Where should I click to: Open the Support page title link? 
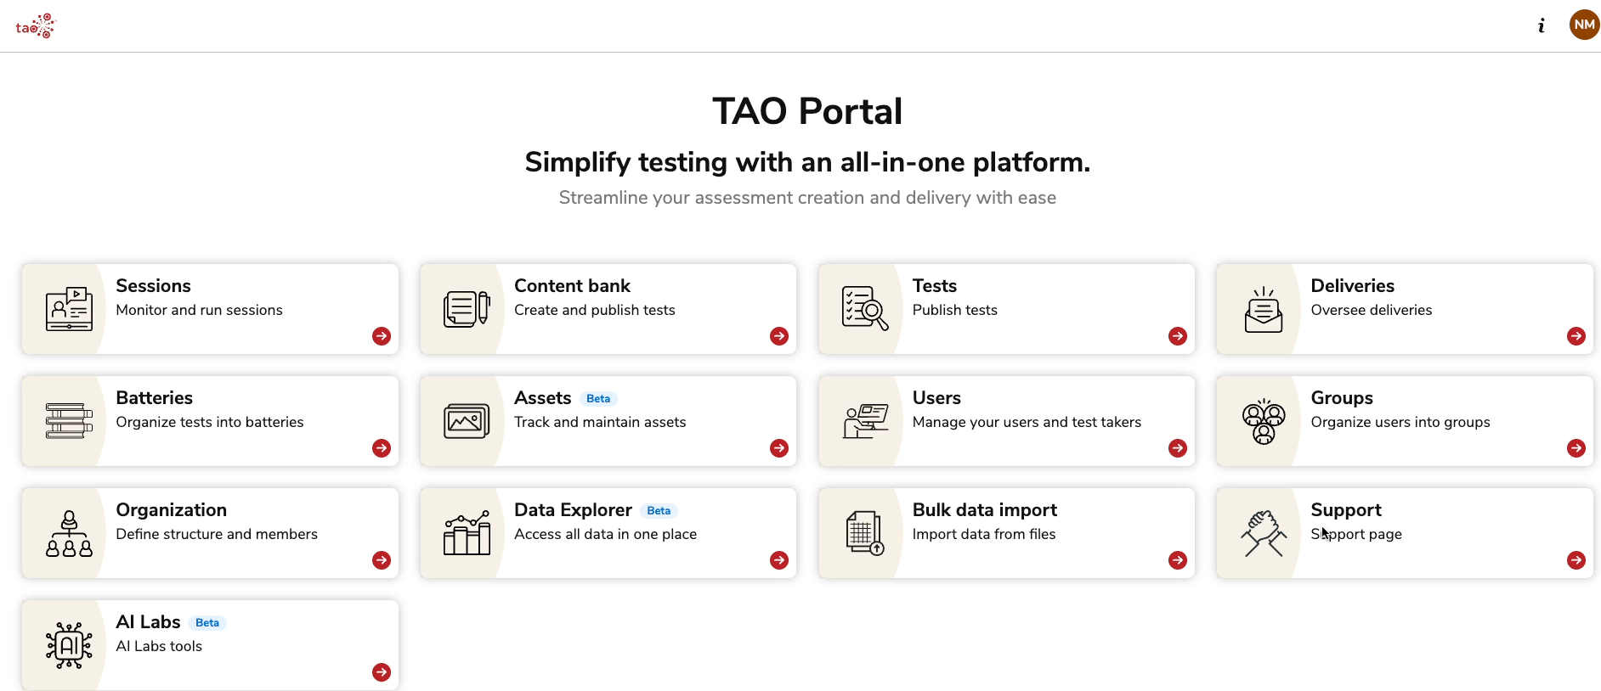pos(1345,510)
